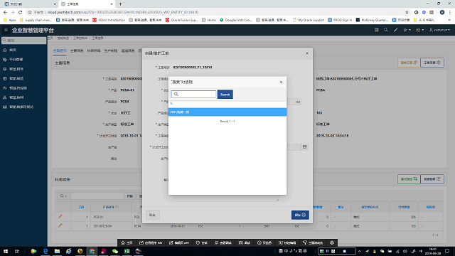455x256 pixels.
Task: Switch to the second main info tab
Action: click(x=77, y=50)
